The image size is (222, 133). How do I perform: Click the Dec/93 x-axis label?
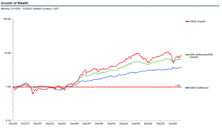(x=111, y=124)
